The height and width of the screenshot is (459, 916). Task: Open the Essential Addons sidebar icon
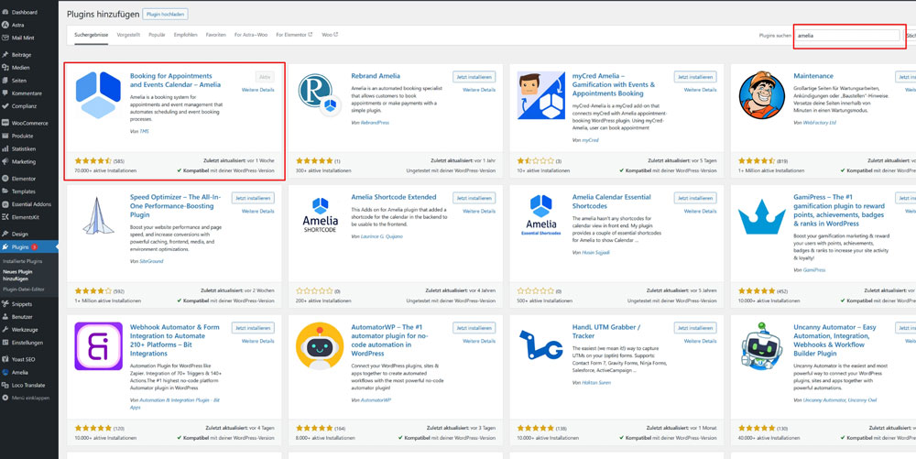click(5, 203)
